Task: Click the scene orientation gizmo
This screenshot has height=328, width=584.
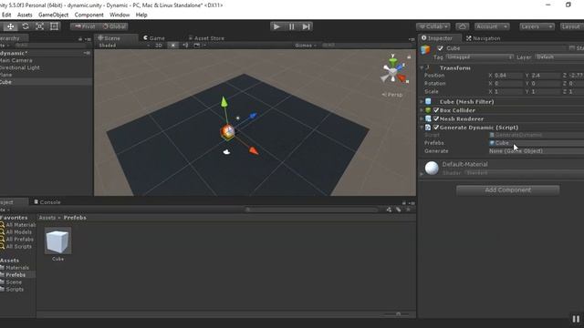Action: point(393,71)
